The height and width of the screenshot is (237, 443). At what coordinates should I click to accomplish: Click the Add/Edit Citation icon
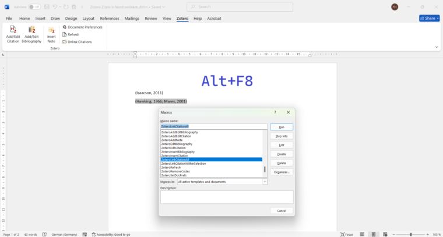13,29
